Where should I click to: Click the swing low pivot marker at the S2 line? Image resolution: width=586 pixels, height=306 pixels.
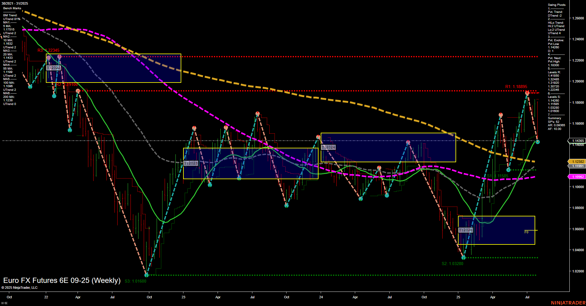464,257
